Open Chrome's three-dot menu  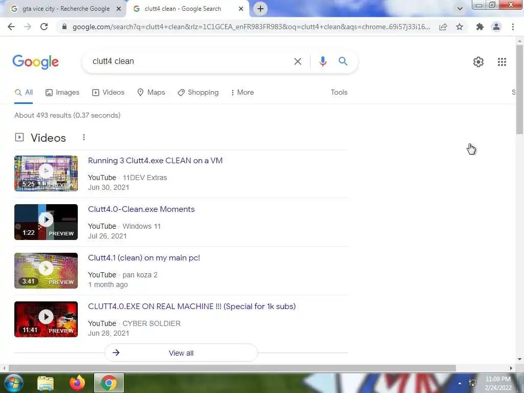[x=513, y=27]
